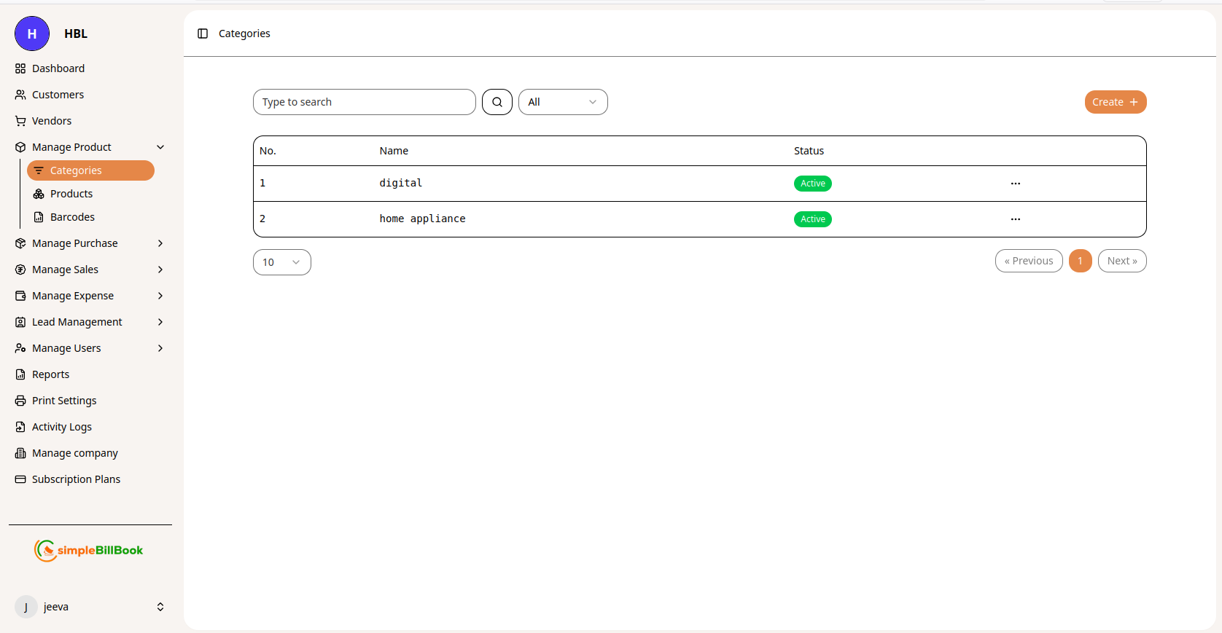Open Activity Logs from sidebar
The height and width of the screenshot is (633, 1222).
click(62, 427)
